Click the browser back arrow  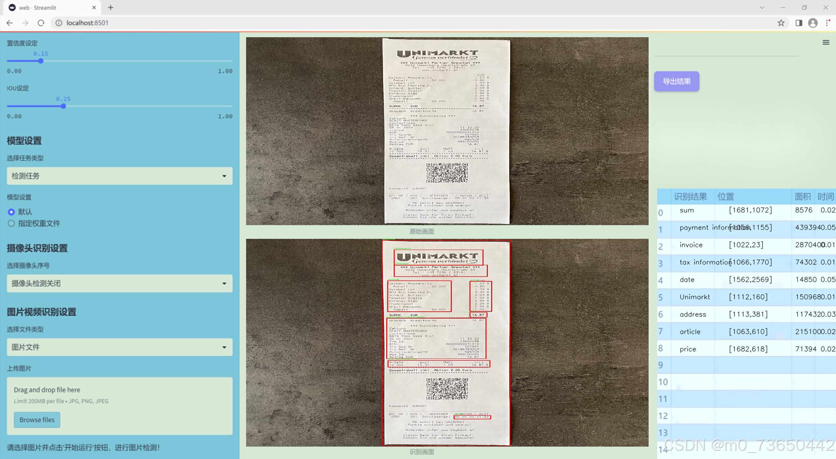click(10, 23)
